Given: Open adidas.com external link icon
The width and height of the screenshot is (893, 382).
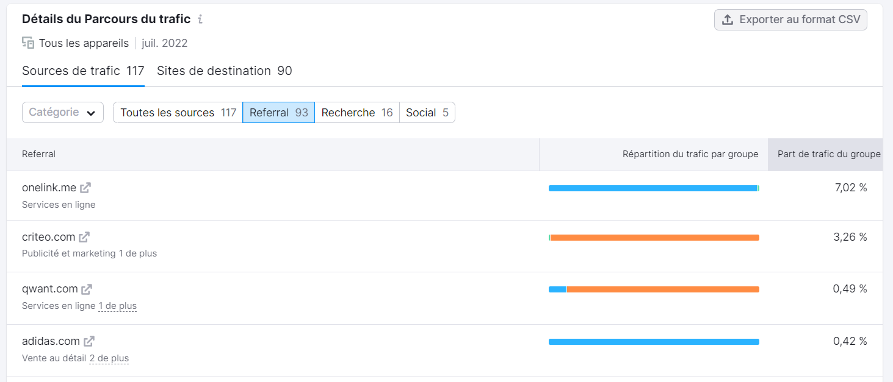Looking at the screenshot, I should [89, 341].
